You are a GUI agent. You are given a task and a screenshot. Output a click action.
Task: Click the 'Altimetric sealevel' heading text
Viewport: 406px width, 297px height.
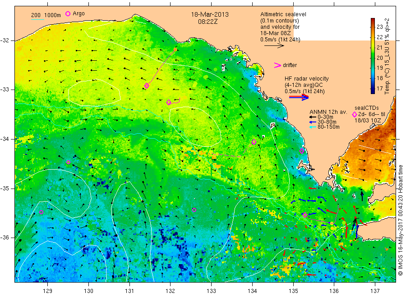click(283, 14)
